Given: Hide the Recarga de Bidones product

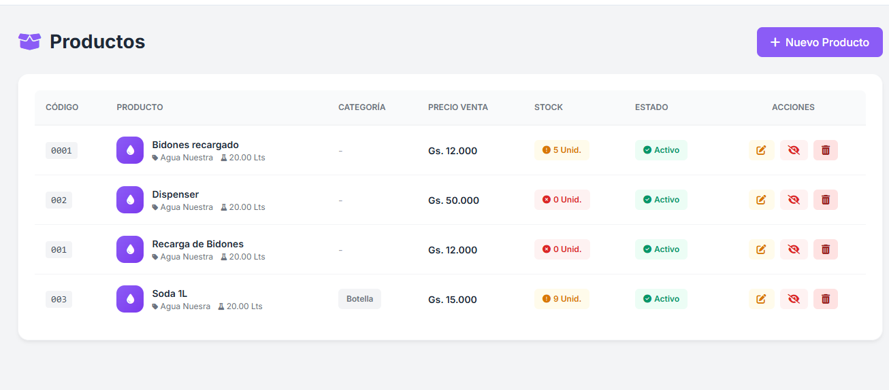Looking at the screenshot, I should point(793,249).
